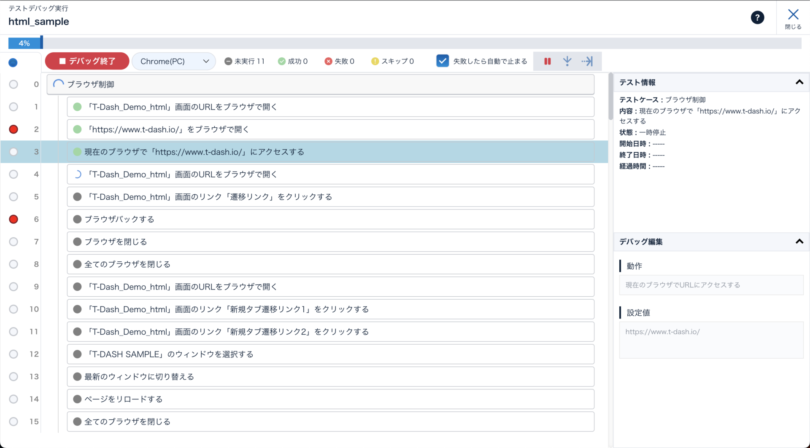Click the 設定値 URL input field
810x448 pixels.
(x=711, y=340)
